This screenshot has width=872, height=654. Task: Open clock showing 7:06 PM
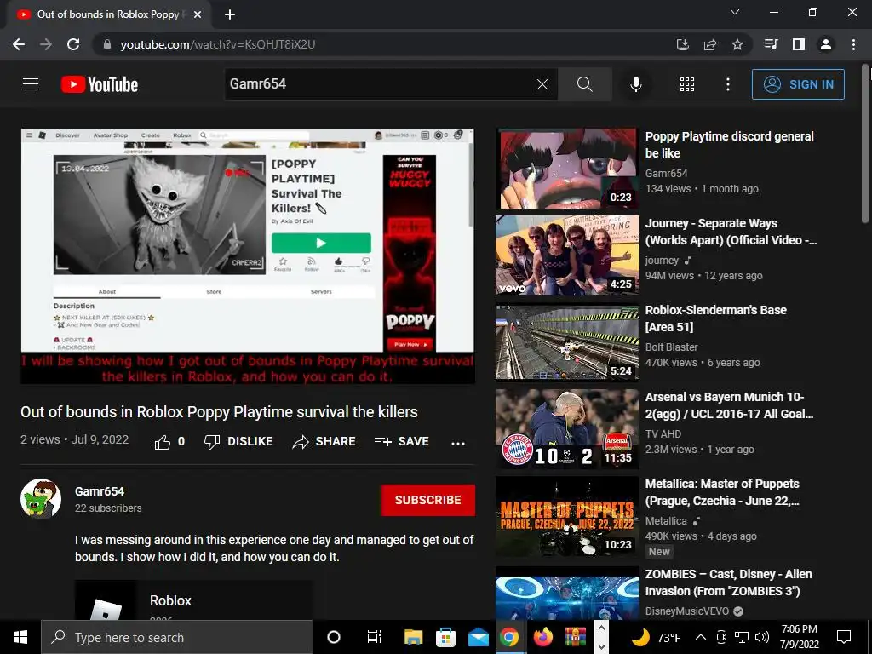(x=799, y=637)
